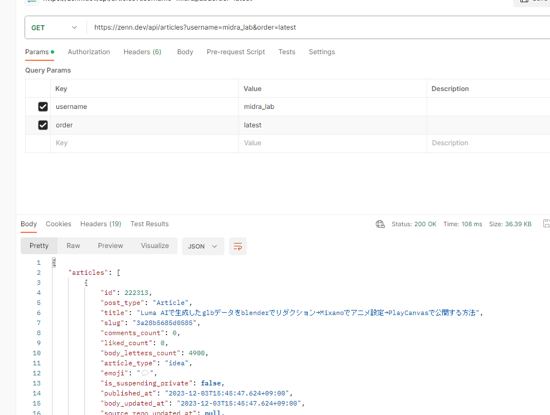Click the Description column header
Image resolution: width=550 pixels, height=415 pixels.
[450, 89]
